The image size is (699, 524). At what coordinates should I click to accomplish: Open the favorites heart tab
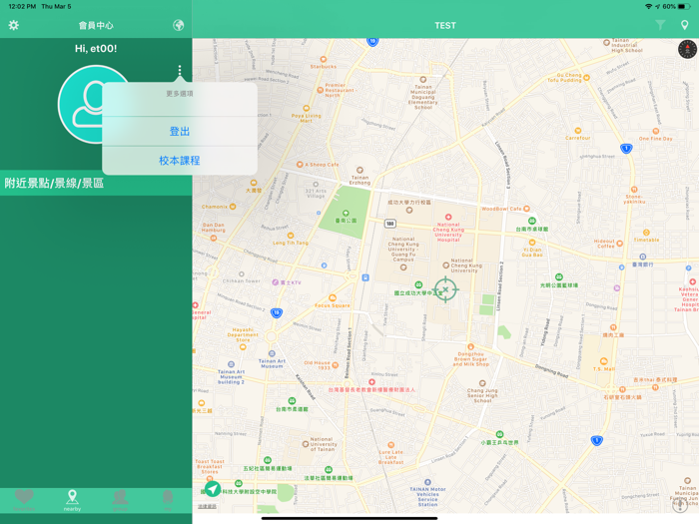point(24,498)
